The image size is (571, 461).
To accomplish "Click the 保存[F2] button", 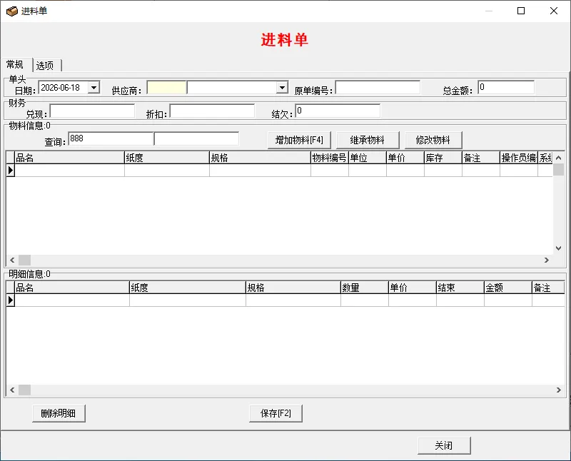I will [x=276, y=413].
